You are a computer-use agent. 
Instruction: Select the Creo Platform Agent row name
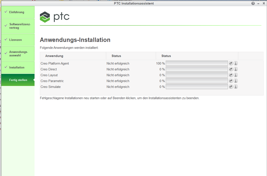click(55, 63)
